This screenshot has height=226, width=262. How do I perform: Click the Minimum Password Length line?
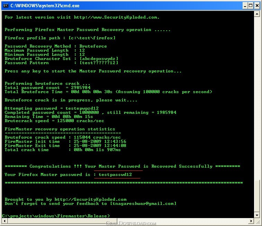pos(45,55)
